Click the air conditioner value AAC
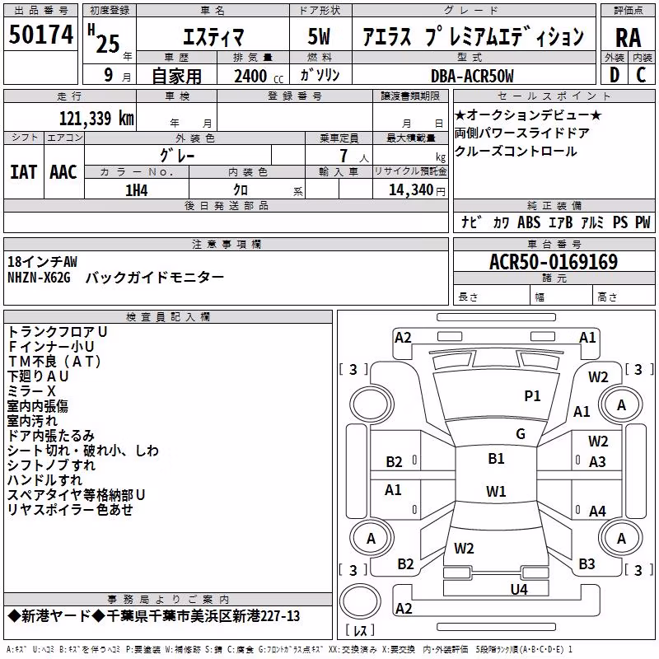This screenshot has width=659, height=659. click(x=63, y=172)
